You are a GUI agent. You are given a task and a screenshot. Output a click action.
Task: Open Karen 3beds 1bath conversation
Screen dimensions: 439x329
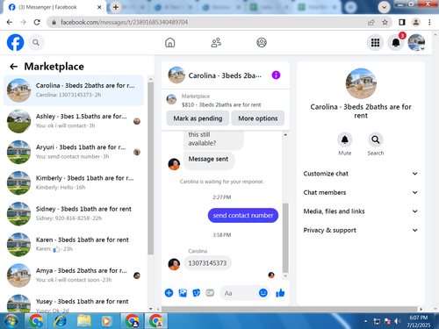(x=74, y=245)
